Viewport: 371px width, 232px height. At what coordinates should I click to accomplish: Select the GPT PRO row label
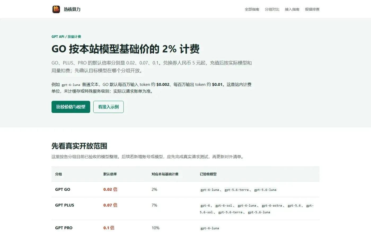(64, 228)
